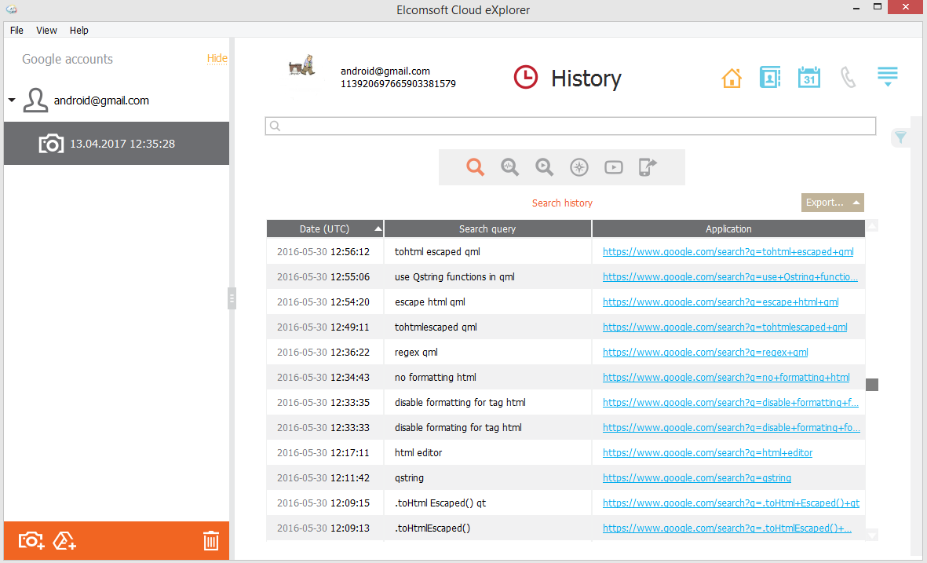Open link for regex+qml search

pos(706,353)
